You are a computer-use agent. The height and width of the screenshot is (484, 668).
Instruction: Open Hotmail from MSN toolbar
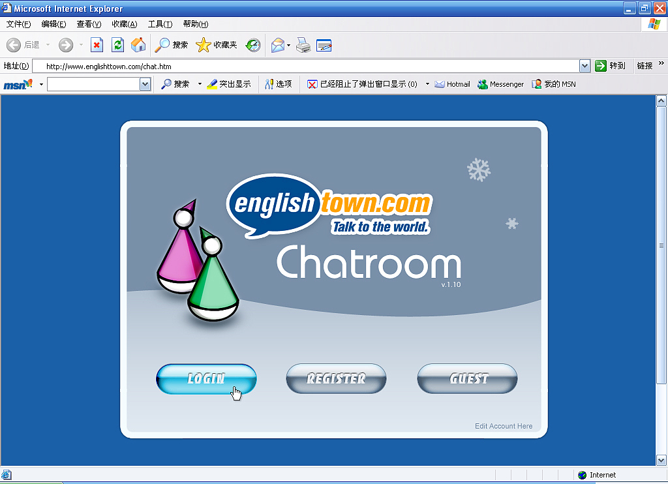click(452, 84)
